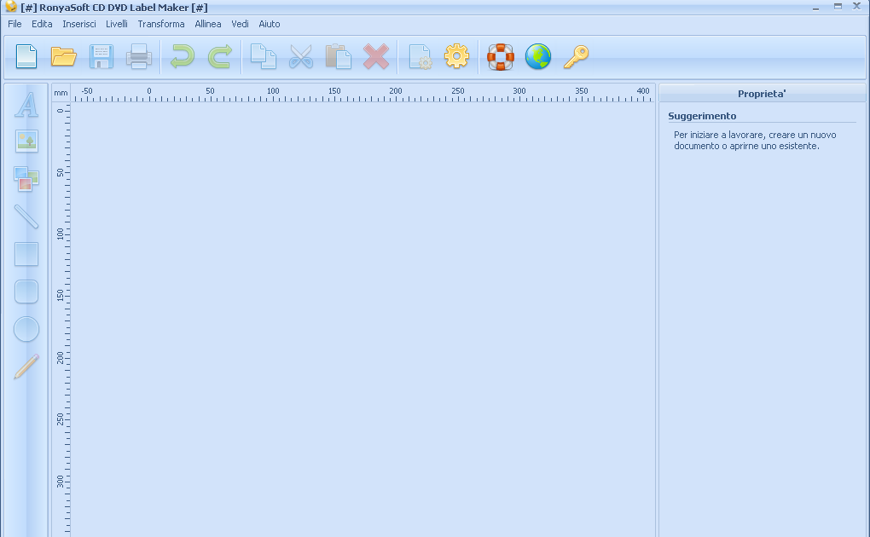The image size is (870, 537).
Task: Open the Allinea menu
Action: 207,24
